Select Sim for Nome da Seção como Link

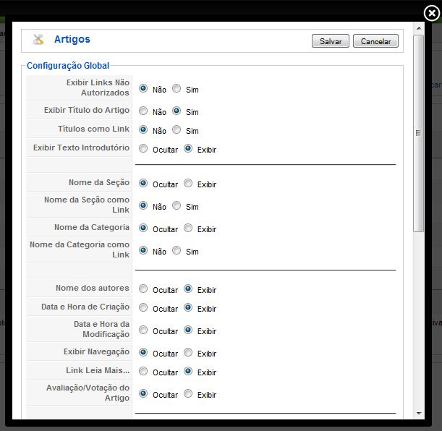click(177, 205)
